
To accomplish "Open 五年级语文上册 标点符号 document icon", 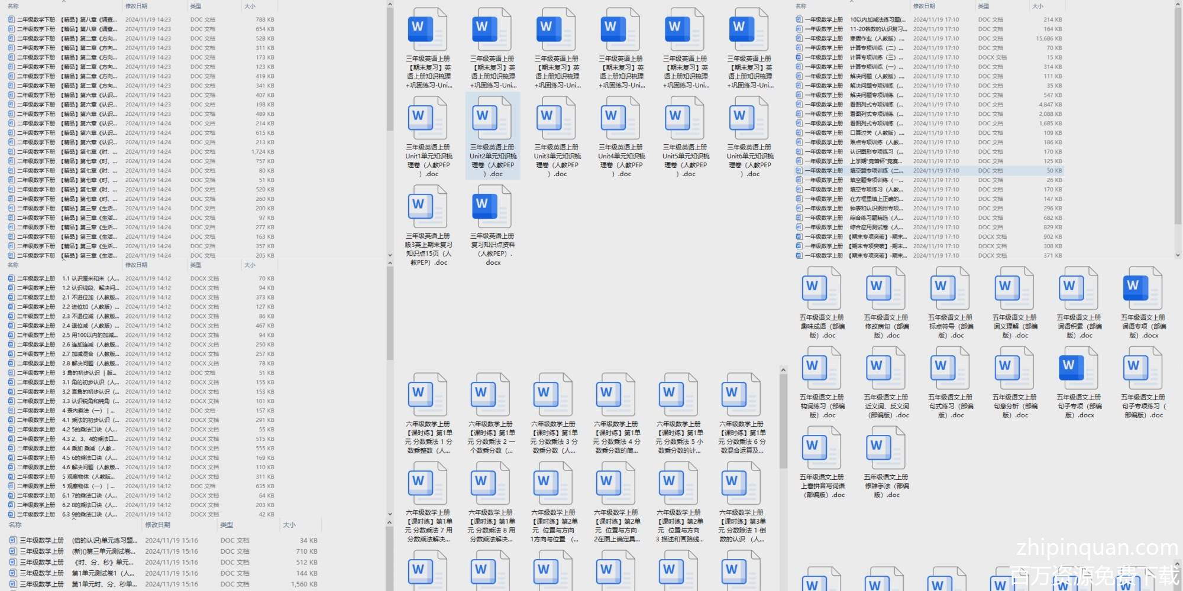I will [x=949, y=288].
